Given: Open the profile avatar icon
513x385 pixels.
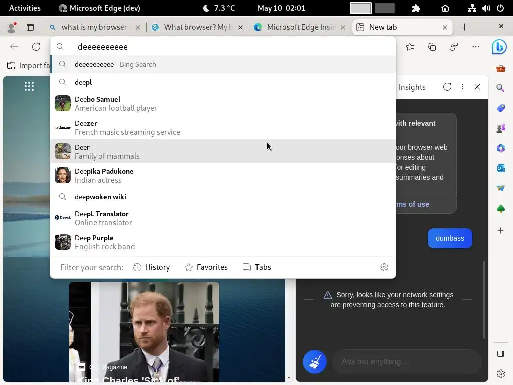Looking at the screenshot, I should pyautogui.click(x=12, y=27).
